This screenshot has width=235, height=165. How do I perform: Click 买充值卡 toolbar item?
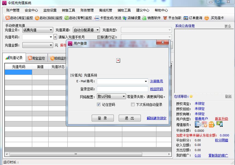click(x=214, y=18)
